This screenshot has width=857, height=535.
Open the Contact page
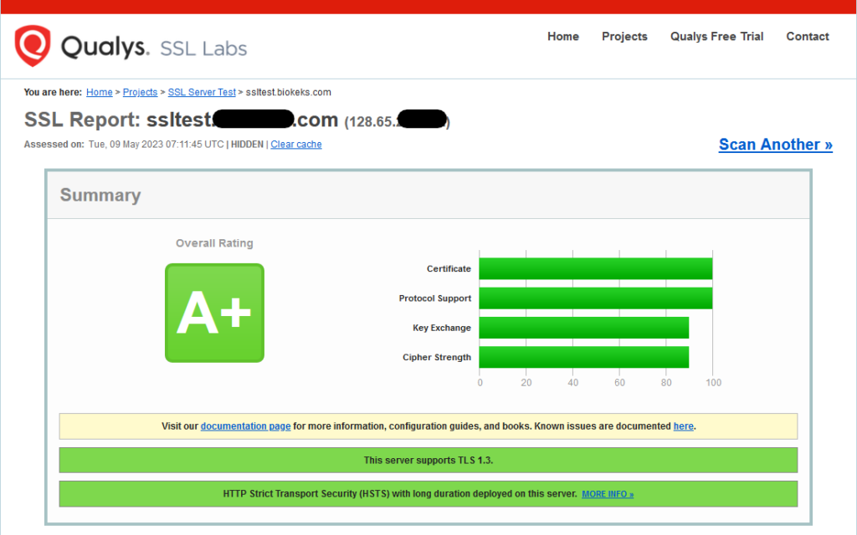click(x=807, y=37)
